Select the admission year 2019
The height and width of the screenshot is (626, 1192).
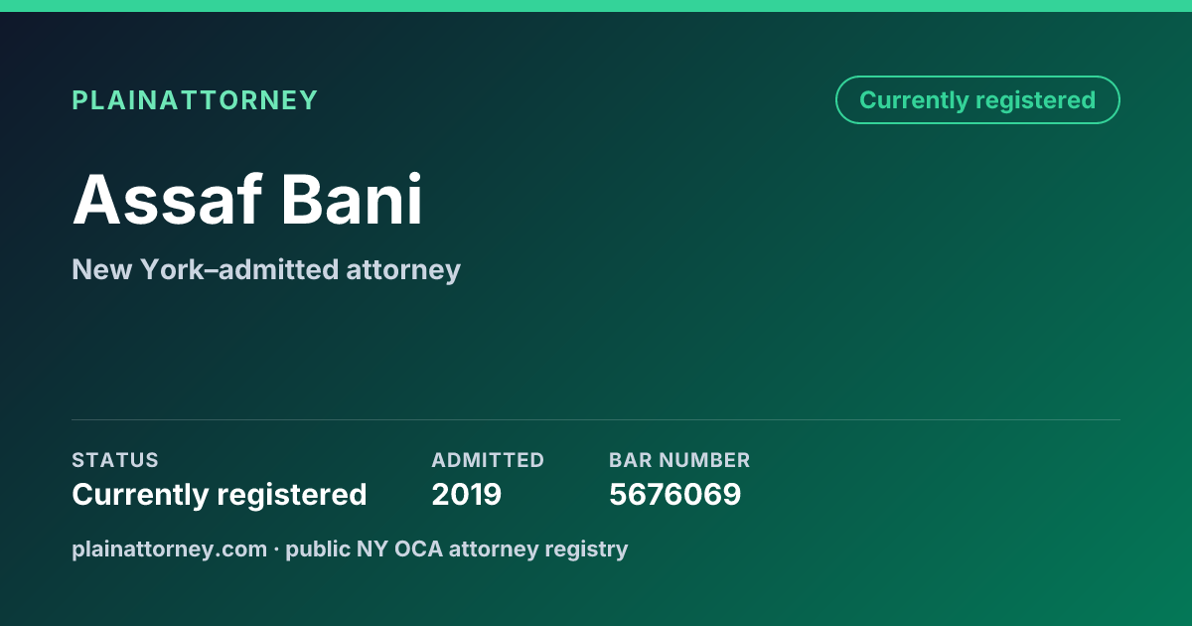pyautogui.click(x=467, y=494)
